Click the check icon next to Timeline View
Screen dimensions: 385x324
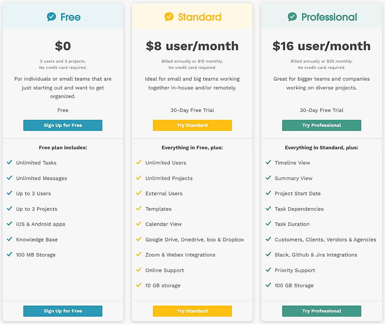coord(268,163)
